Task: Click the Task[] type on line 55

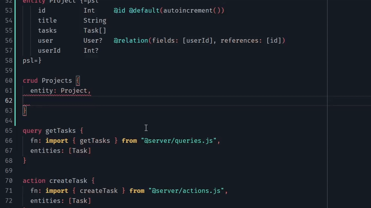Action: coord(94,31)
